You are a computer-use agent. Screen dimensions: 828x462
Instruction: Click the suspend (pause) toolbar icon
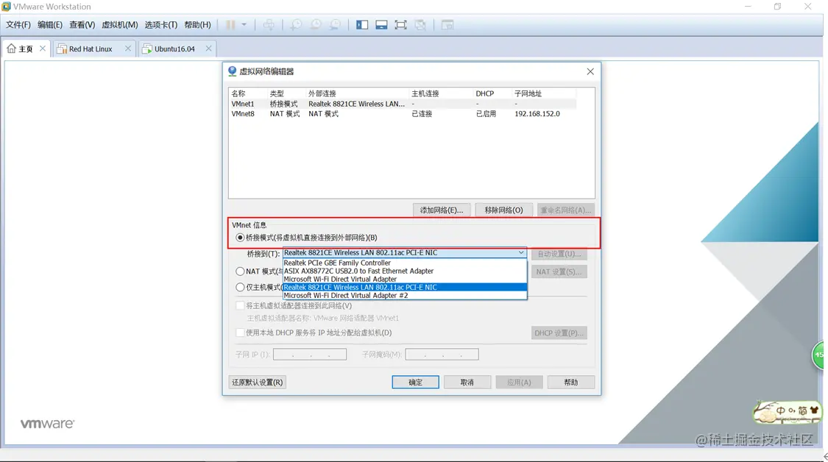231,25
